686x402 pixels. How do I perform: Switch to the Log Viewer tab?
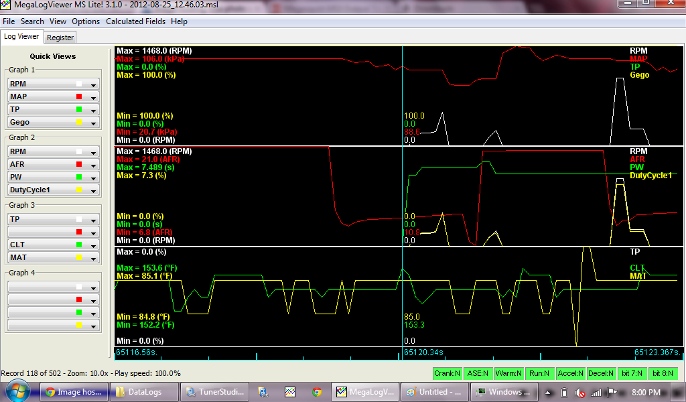21,37
